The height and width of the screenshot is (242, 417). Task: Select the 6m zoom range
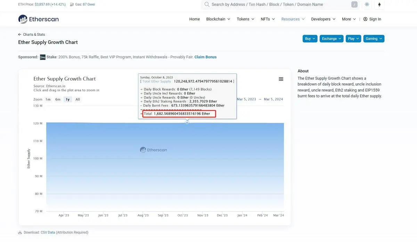(58, 99)
